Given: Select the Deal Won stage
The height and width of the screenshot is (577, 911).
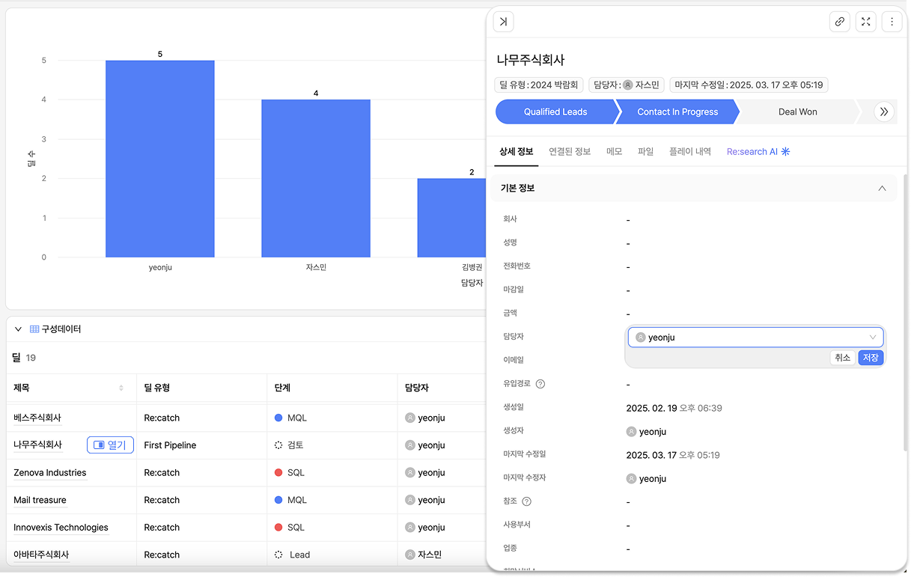Looking at the screenshot, I should click(798, 112).
